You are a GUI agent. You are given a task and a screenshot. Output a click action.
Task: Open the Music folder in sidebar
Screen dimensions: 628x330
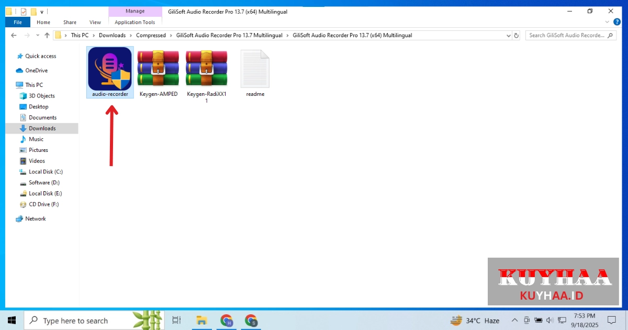pyautogui.click(x=31, y=139)
